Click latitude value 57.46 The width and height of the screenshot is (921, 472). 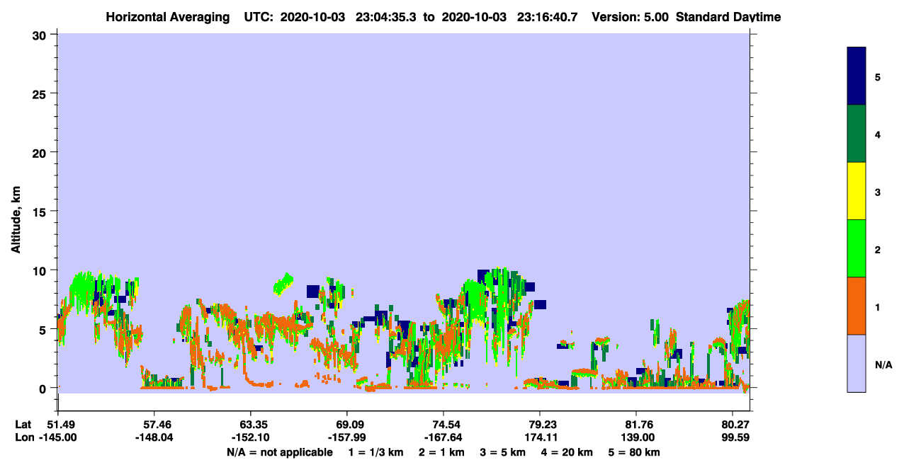[x=154, y=425]
